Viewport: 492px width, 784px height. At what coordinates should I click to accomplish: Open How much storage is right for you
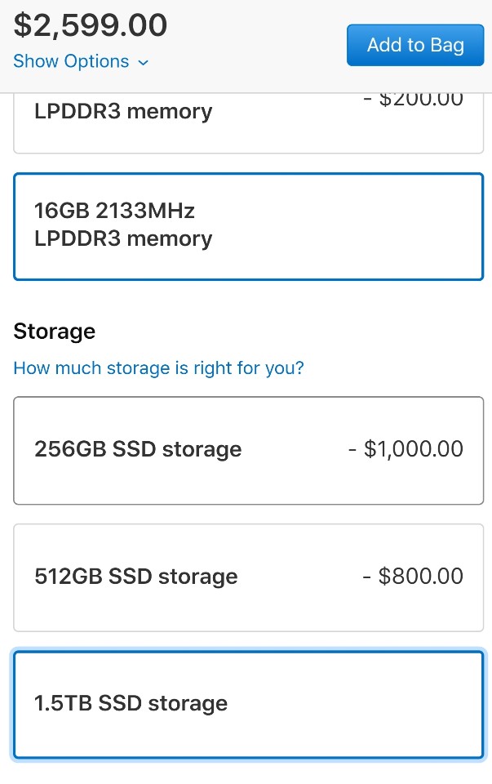coord(158,368)
